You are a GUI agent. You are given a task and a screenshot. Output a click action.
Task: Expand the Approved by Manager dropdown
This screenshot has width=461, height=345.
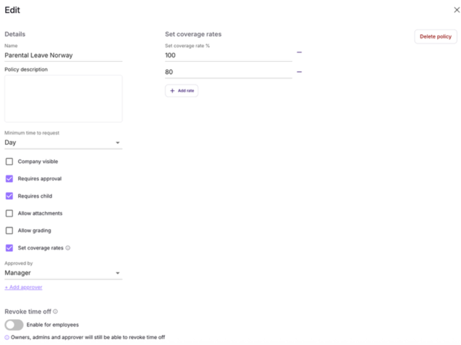pyautogui.click(x=63, y=273)
